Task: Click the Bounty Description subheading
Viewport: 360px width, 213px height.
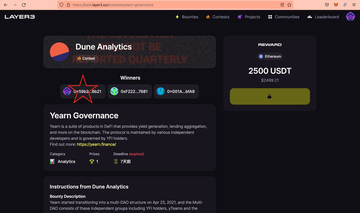Action: (67, 196)
